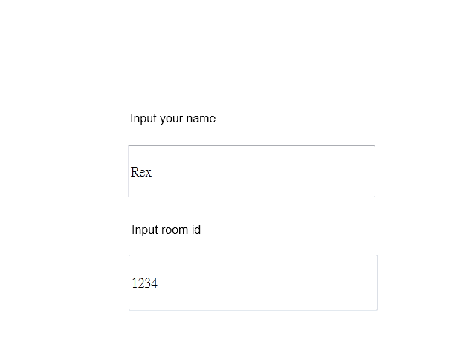The width and height of the screenshot is (472, 351).
Task: Select the 'Input your name' label
Action: click(172, 119)
